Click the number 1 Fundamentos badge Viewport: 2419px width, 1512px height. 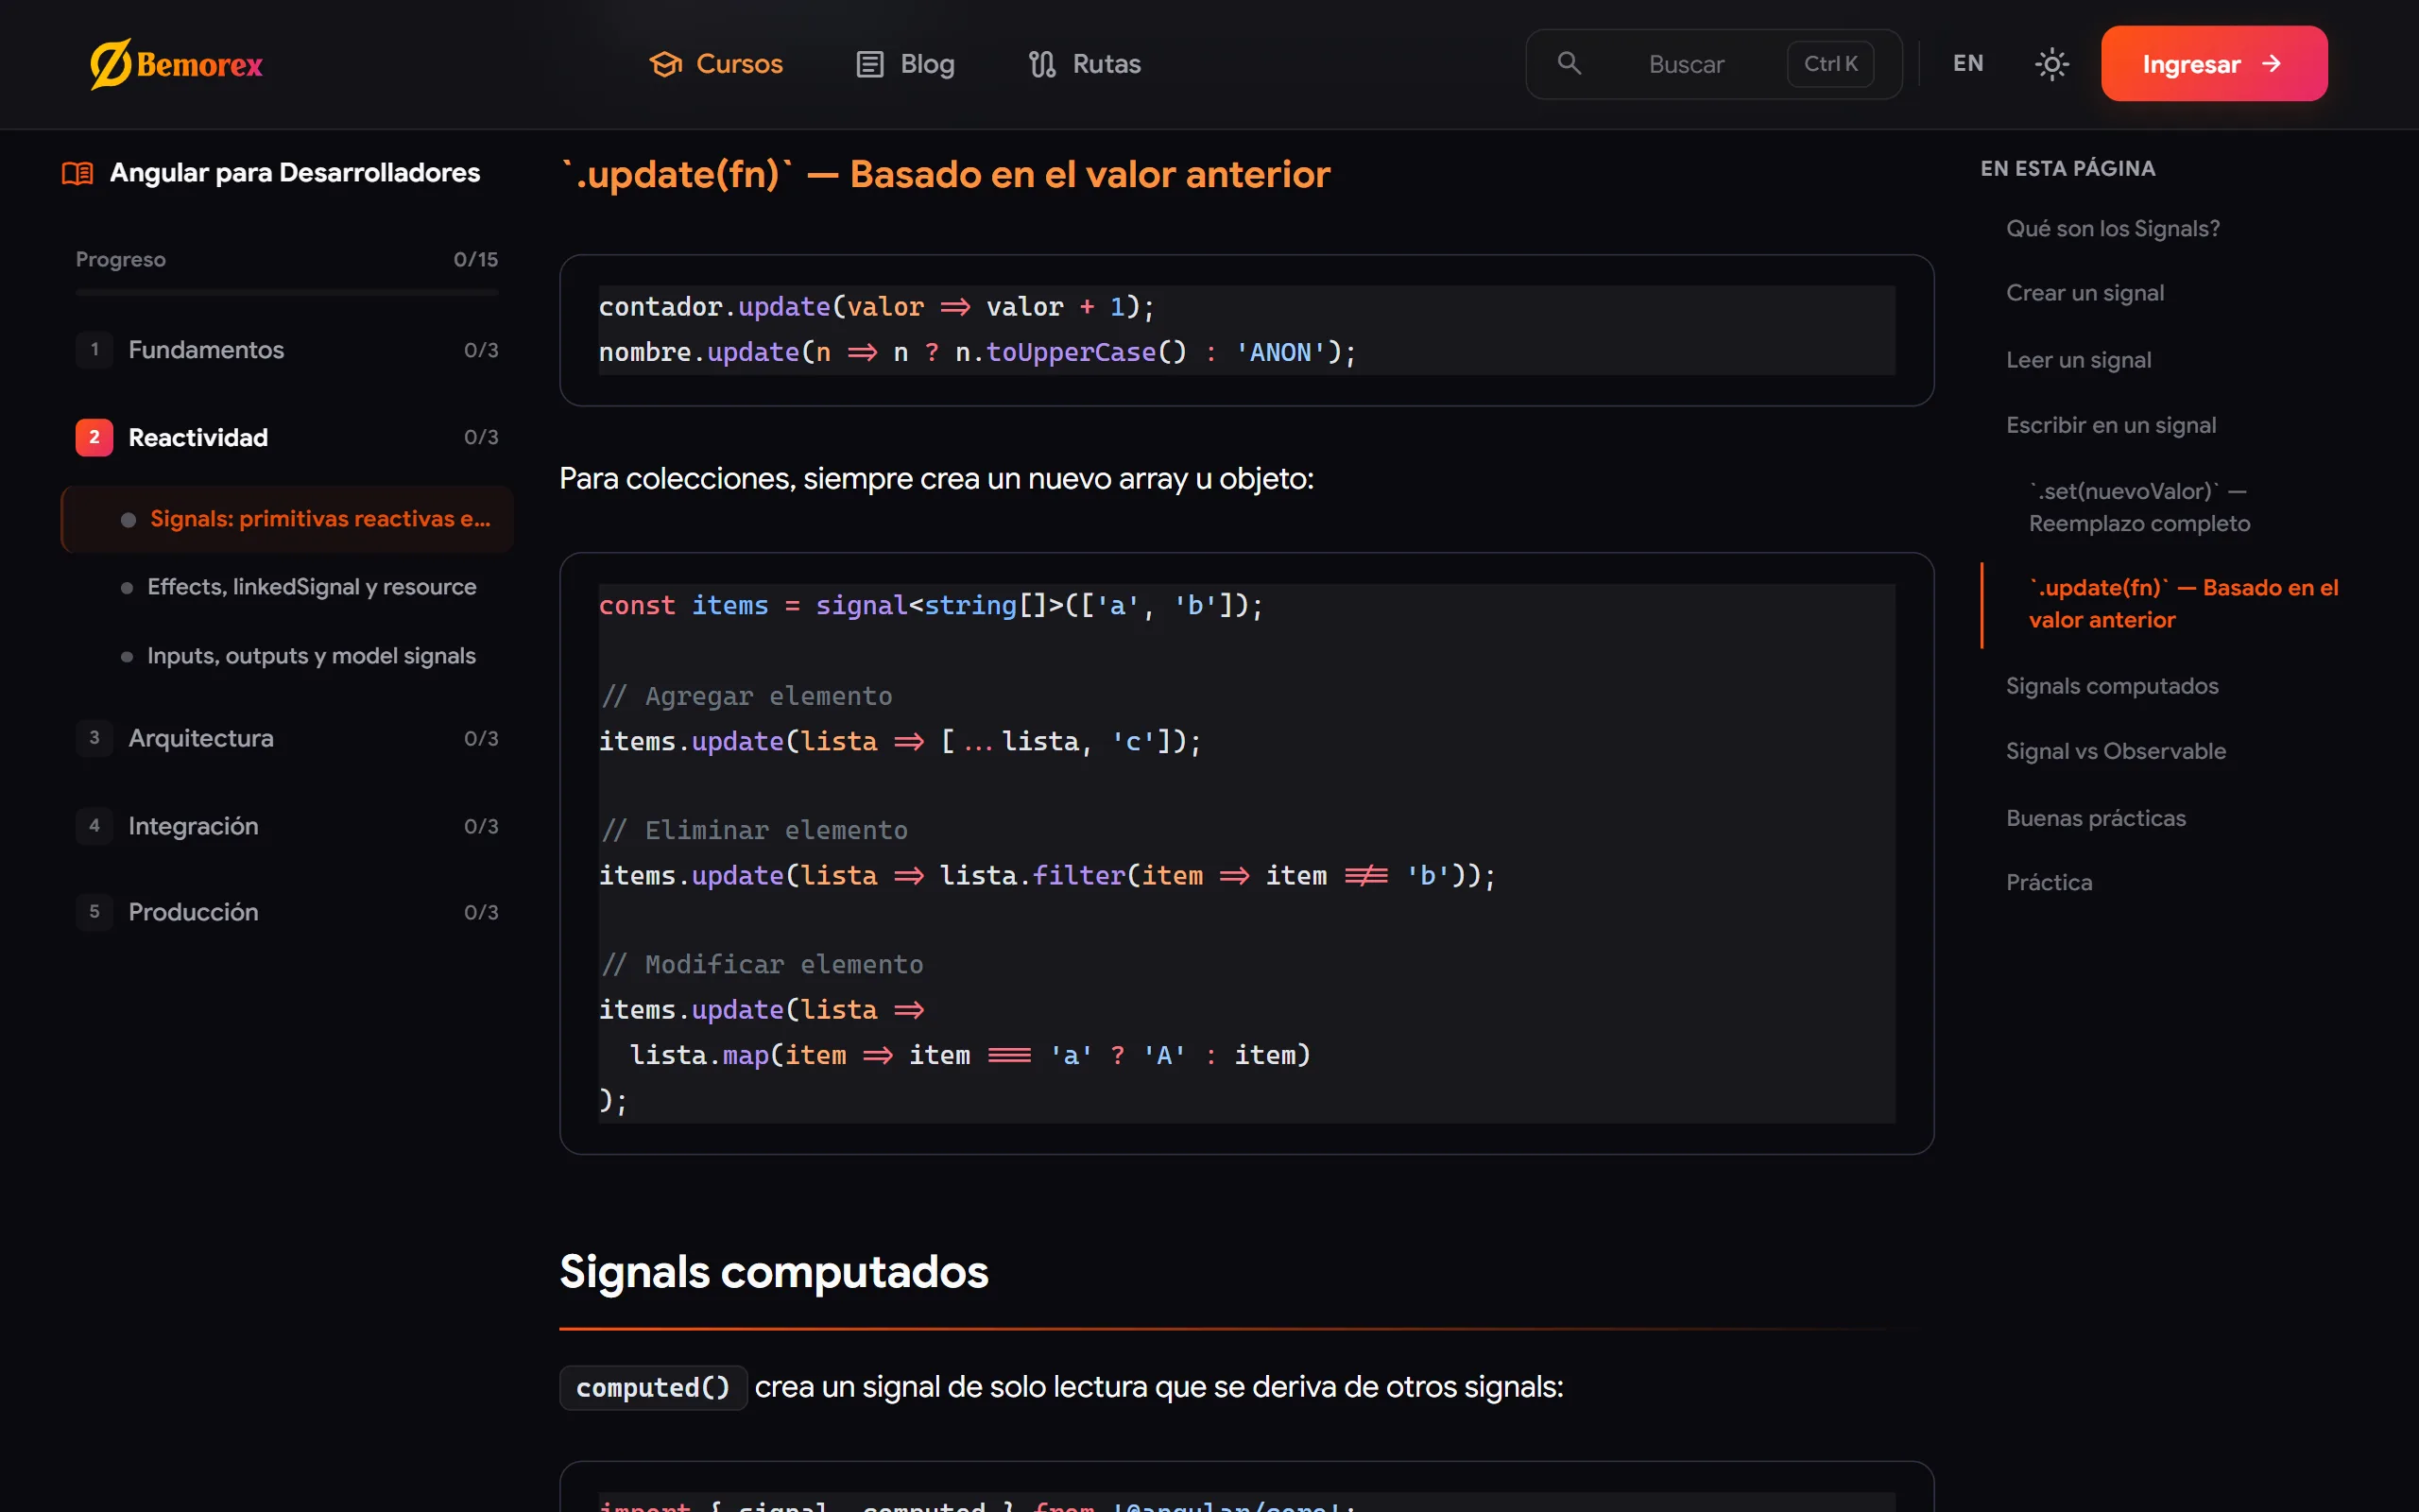94,350
